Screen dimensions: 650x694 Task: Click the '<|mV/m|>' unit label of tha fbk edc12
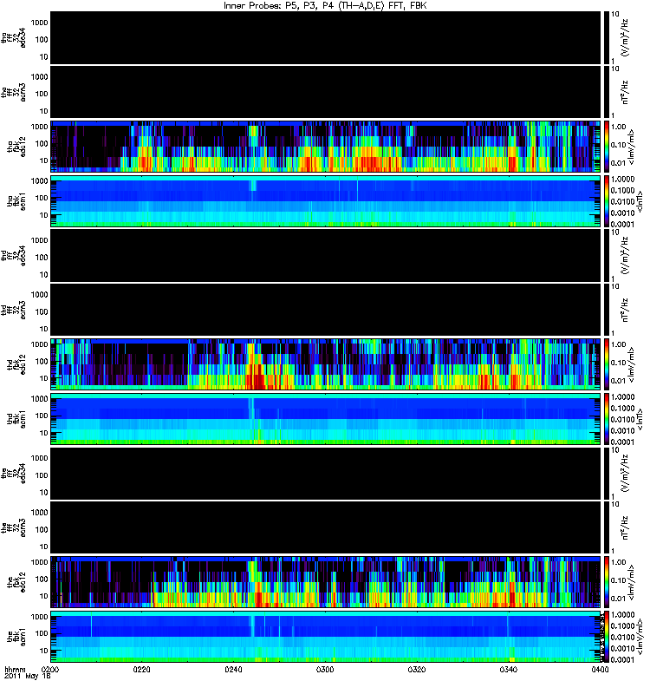click(632, 147)
